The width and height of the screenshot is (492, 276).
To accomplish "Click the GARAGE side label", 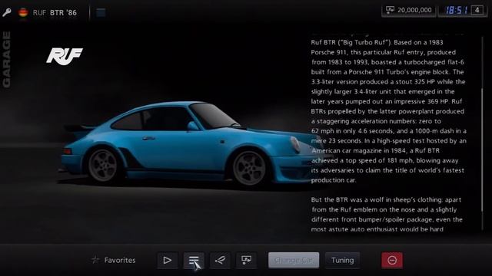I will (x=7, y=60).
